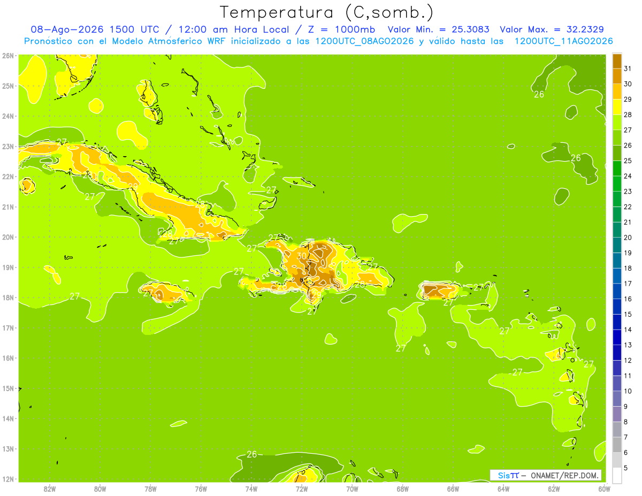Viewport: 642px width, 496px height.
Task: Pick the green swatch between 26 and 27
Action: click(x=617, y=138)
